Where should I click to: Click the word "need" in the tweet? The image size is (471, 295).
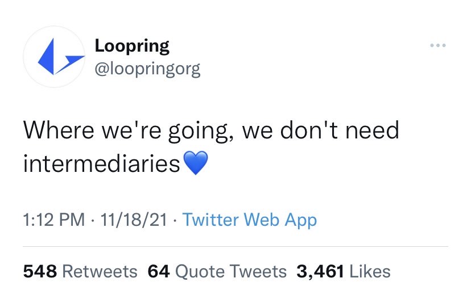373,131
